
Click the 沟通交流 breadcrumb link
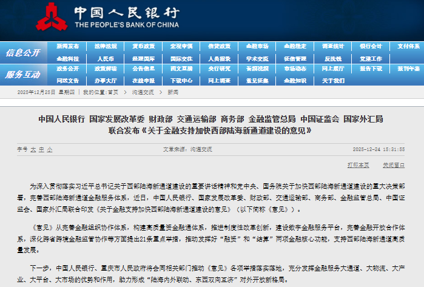pyautogui.click(x=141, y=92)
